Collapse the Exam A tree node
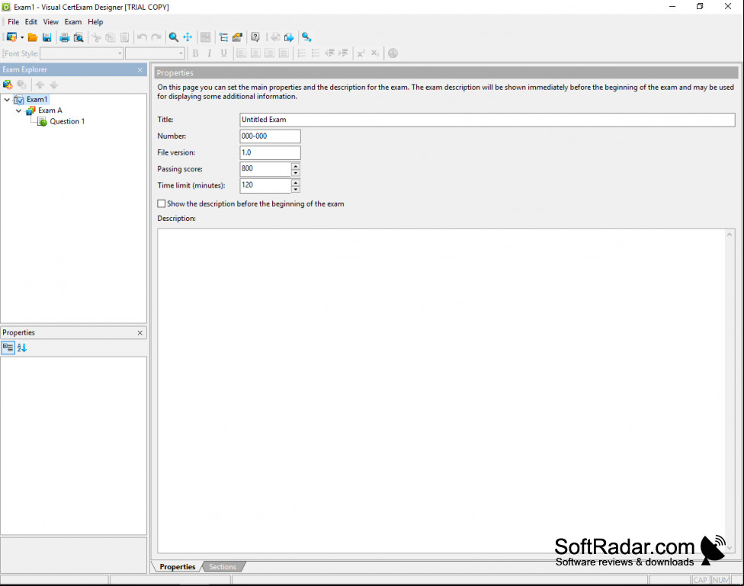 (x=18, y=110)
